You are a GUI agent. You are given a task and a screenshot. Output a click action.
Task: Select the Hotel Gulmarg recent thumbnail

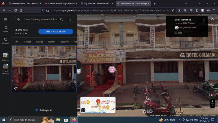pyautogui.click(x=6, y=69)
